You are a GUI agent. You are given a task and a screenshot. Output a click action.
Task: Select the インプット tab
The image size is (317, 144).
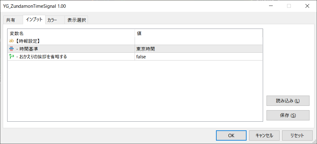click(x=34, y=20)
